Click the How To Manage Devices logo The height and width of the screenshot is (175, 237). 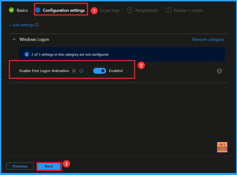point(222,147)
